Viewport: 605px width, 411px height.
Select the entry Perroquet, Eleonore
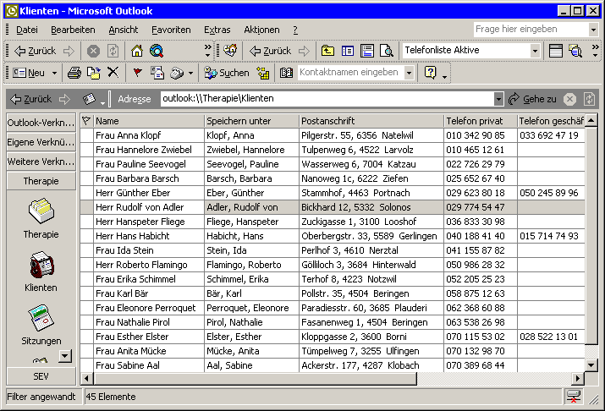click(x=247, y=308)
